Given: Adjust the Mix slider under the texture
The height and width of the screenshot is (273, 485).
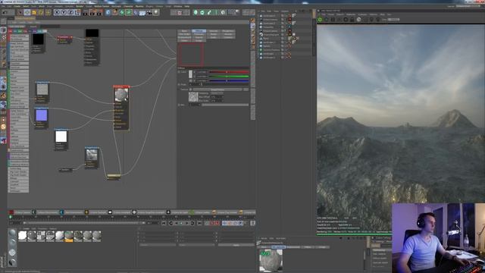Looking at the screenshot, I should tap(225, 105).
